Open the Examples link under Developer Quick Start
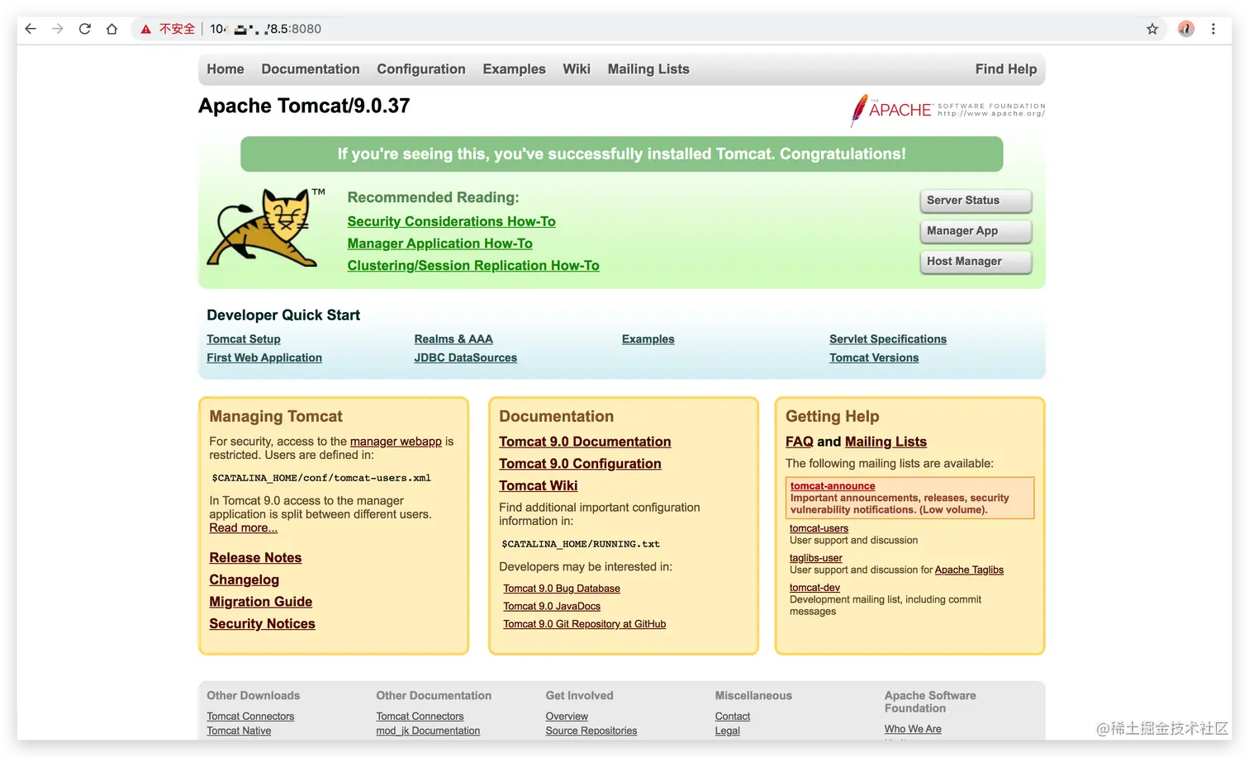Viewport: 1249px width, 757px height. click(x=648, y=339)
